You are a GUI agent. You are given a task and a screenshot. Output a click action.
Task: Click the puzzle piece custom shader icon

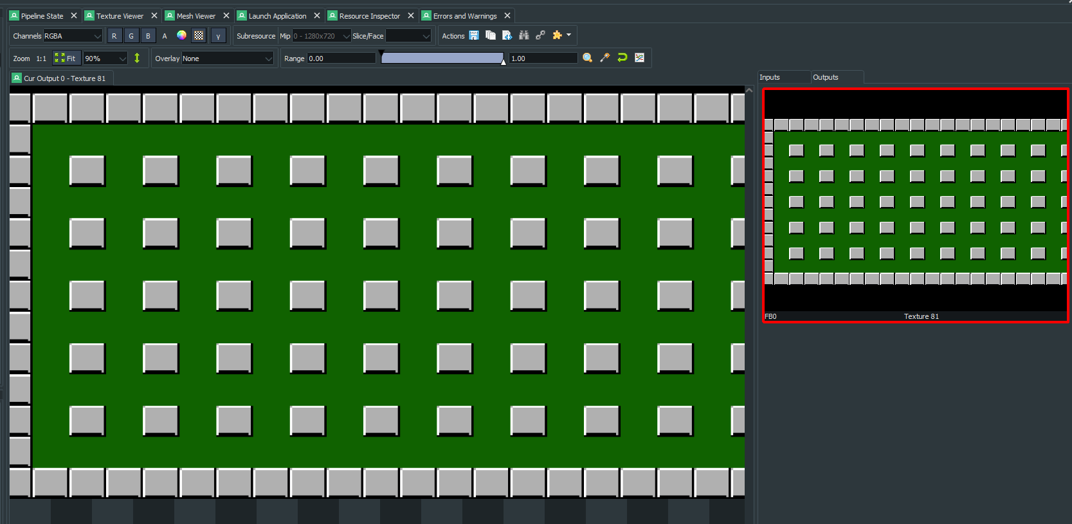[557, 35]
